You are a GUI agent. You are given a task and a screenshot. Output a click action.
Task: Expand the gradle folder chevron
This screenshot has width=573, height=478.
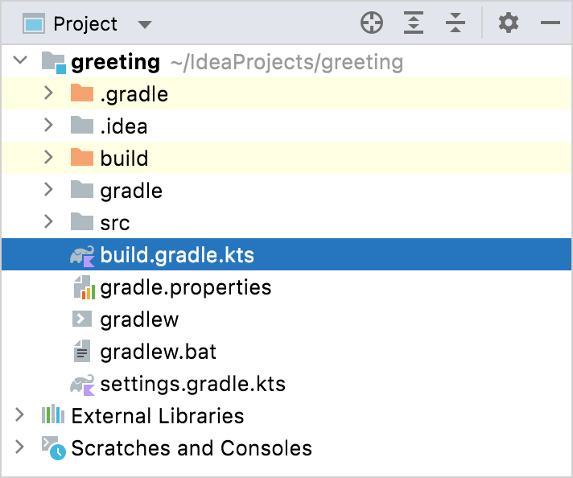click(x=48, y=189)
